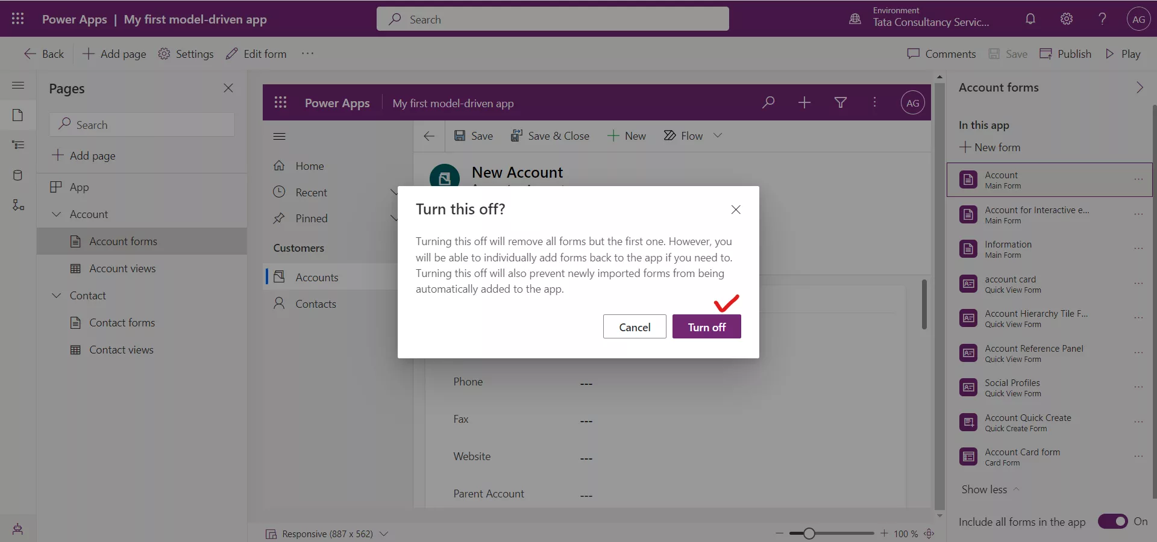1157x542 pixels.
Task: Open the command bar overflow ellipsis
Action: coord(308,54)
